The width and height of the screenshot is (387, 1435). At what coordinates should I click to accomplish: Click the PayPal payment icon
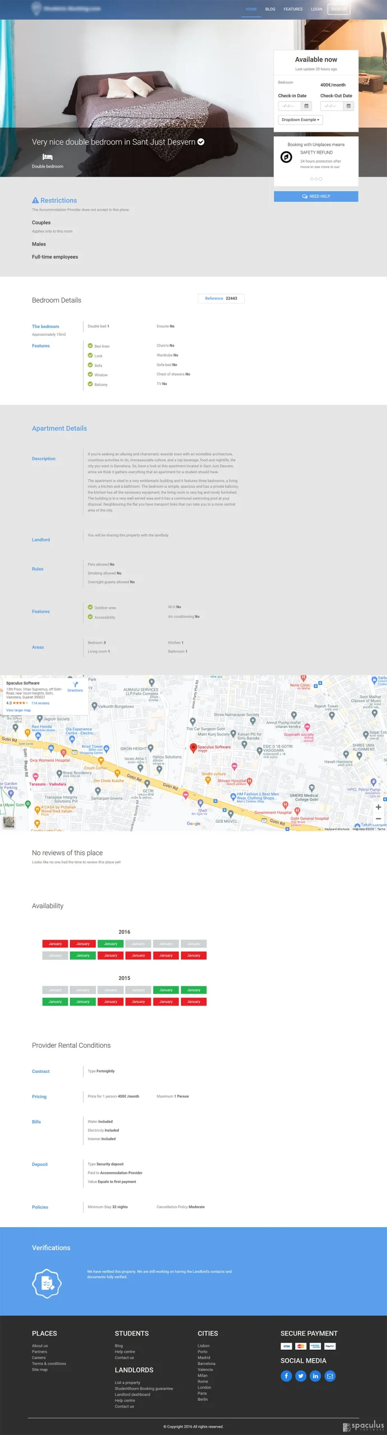[330, 1346]
